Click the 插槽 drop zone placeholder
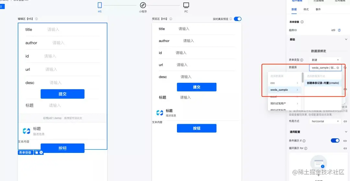Image resolution: width=350 pixels, height=181 pixels. 63,118
